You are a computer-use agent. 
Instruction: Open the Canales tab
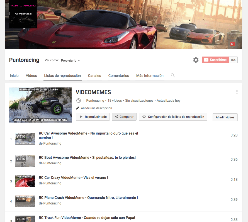tap(94, 75)
